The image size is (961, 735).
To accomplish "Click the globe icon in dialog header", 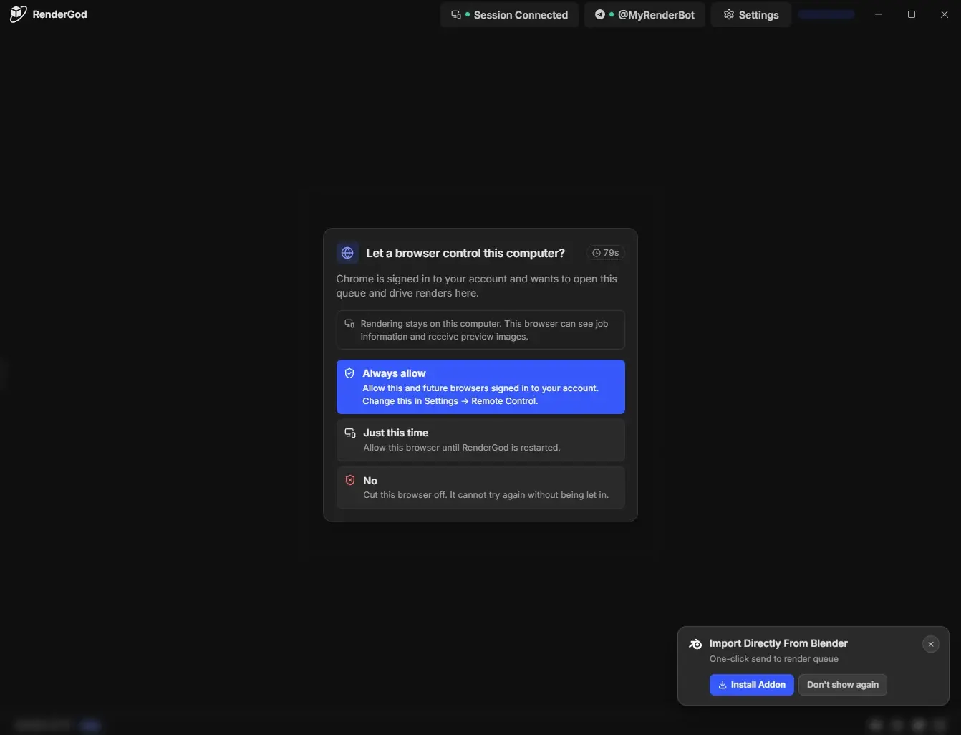I will pyautogui.click(x=347, y=253).
